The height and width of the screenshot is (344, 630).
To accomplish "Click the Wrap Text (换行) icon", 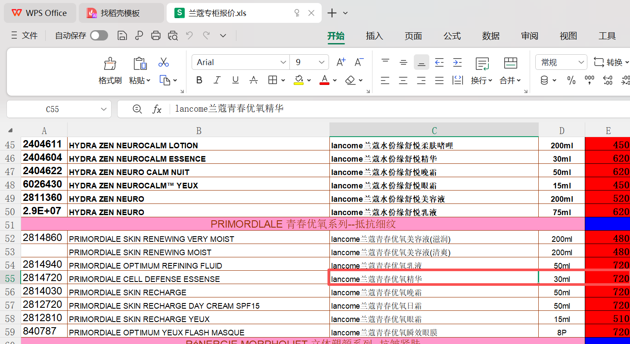I will 482,64.
